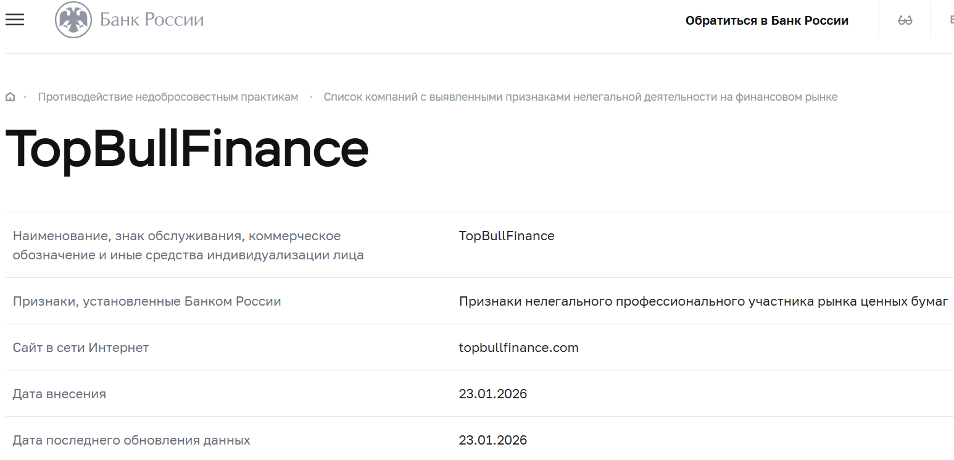Open the 'Противодействие недобросовестным практикам' breadcrumb link
The image size is (954, 460).
click(x=168, y=96)
